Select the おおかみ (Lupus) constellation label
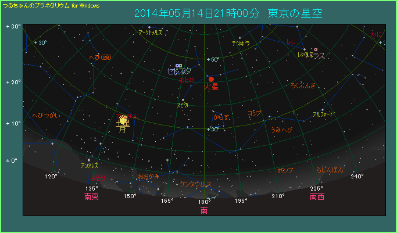Viewport: 397px width, 233px height. [148, 176]
